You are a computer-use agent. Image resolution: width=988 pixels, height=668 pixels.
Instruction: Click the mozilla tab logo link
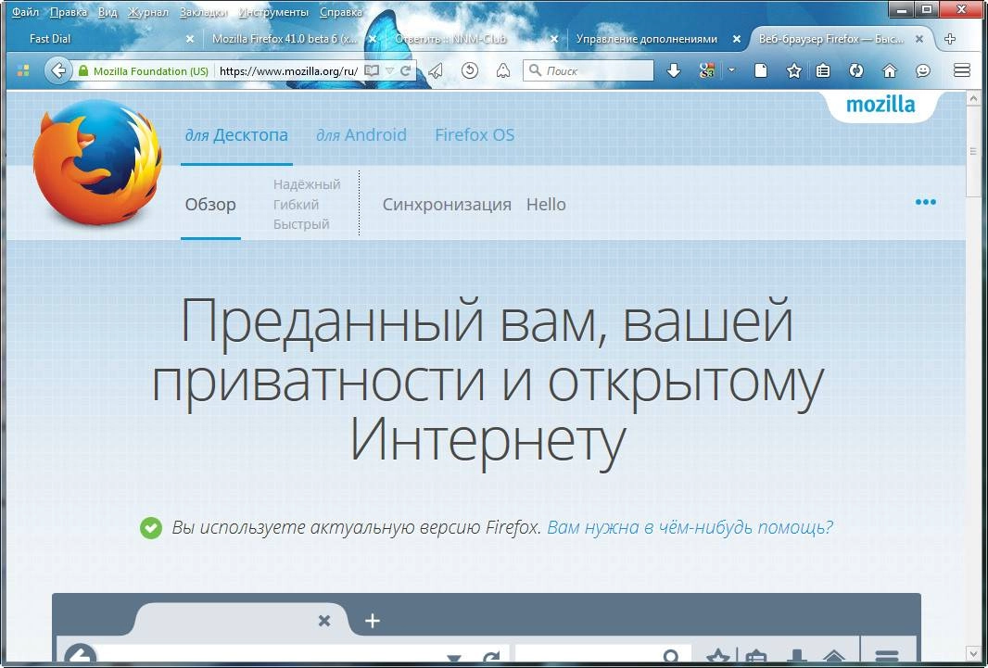[880, 104]
